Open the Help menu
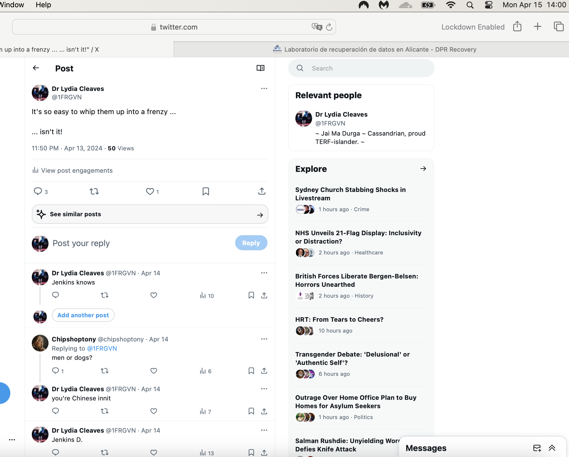Viewport: 569px width, 457px height. [43, 5]
